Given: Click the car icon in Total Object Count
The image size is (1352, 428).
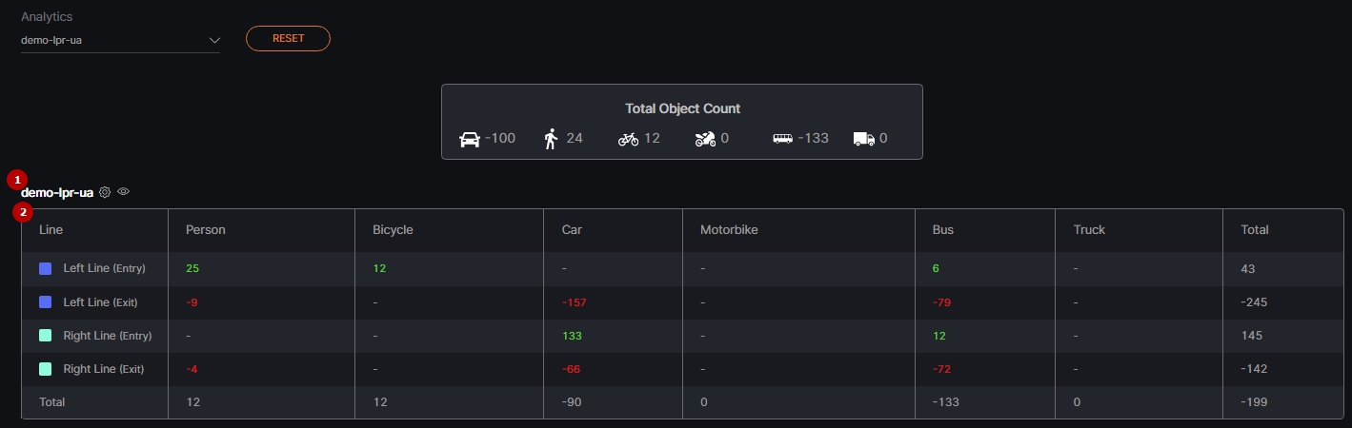Looking at the screenshot, I should 470,139.
